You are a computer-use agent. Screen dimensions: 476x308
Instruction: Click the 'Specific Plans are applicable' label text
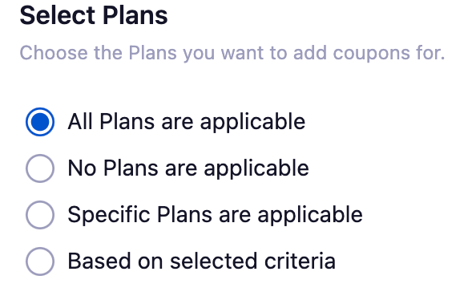(x=215, y=215)
